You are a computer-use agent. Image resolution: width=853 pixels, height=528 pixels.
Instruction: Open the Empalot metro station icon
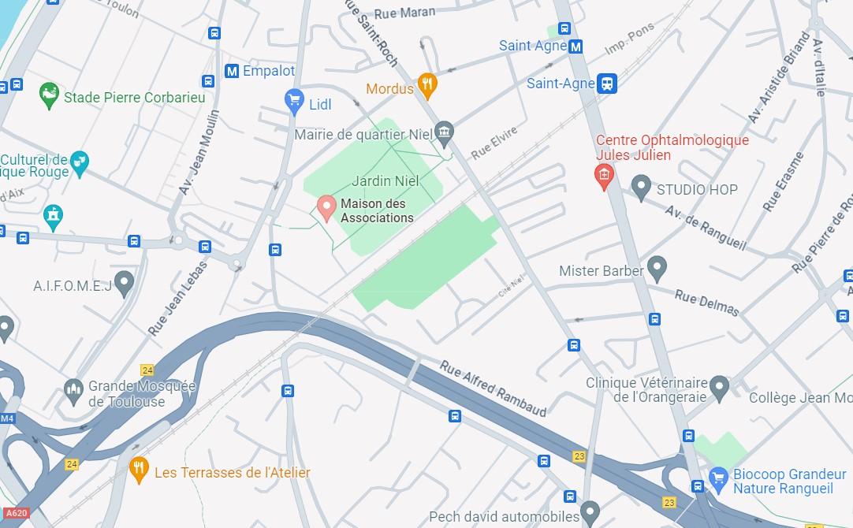[232, 71]
